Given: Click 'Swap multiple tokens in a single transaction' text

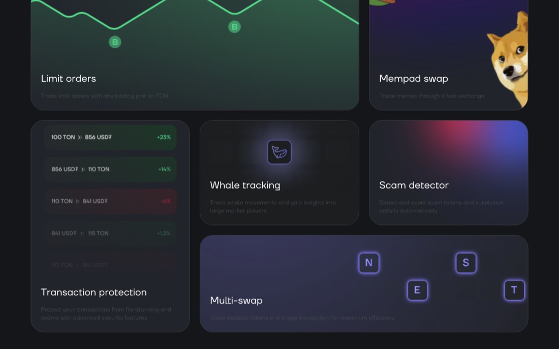Looking at the screenshot, I should [302, 318].
